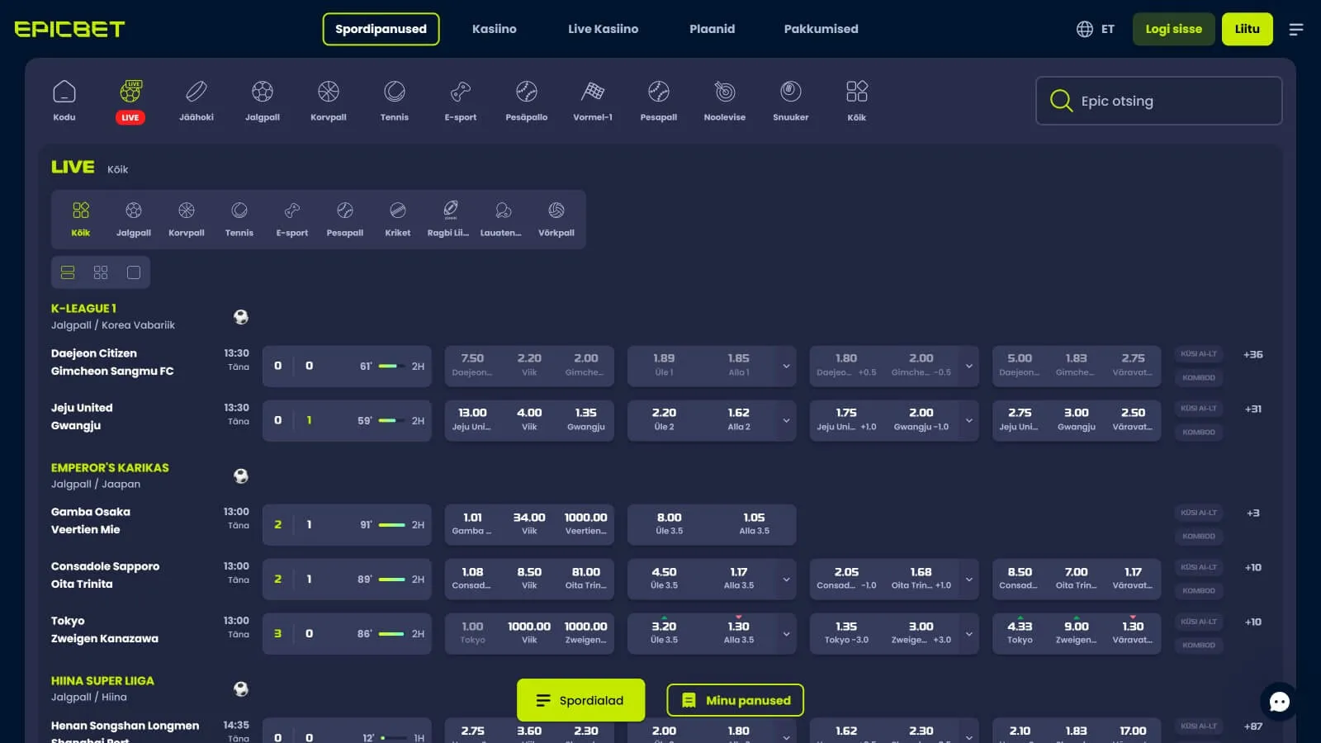Filter live events by E-sport
This screenshot has width=1321, height=743.
292,220
